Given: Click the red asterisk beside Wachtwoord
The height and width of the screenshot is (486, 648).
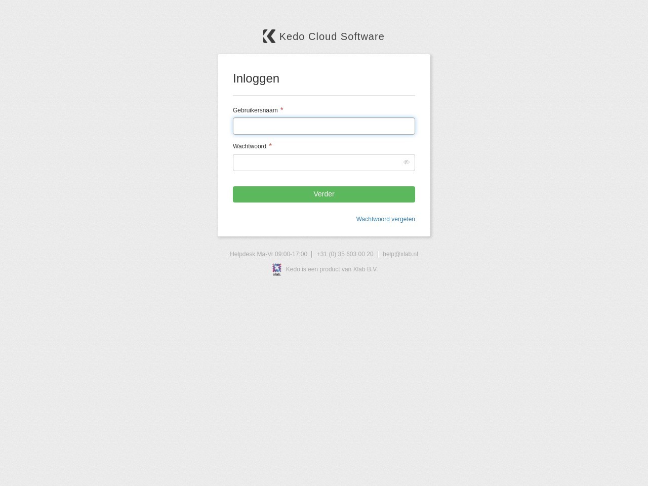Looking at the screenshot, I should (270, 145).
